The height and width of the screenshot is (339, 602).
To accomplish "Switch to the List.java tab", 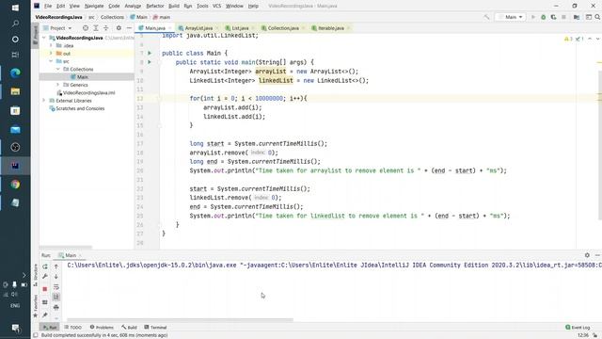I will (240, 28).
